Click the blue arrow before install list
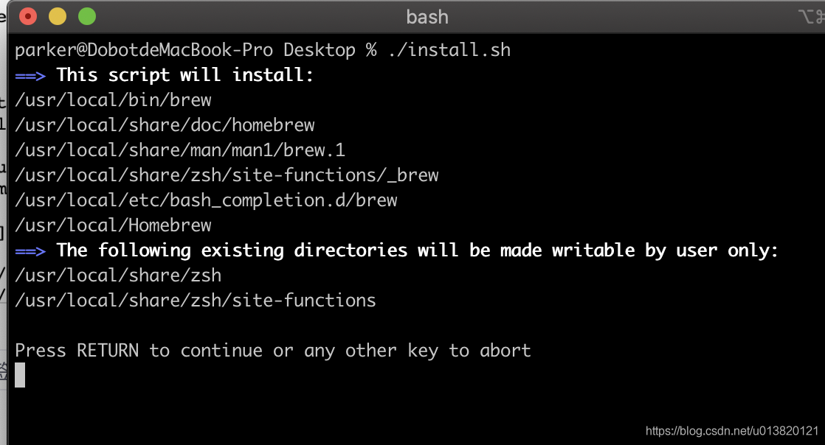The height and width of the screenshot is (445, 825). tap(30, 74)
